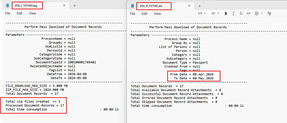Click Total zip files created => 1
This screenshot has width=287, height=123.
click(33, 102)
